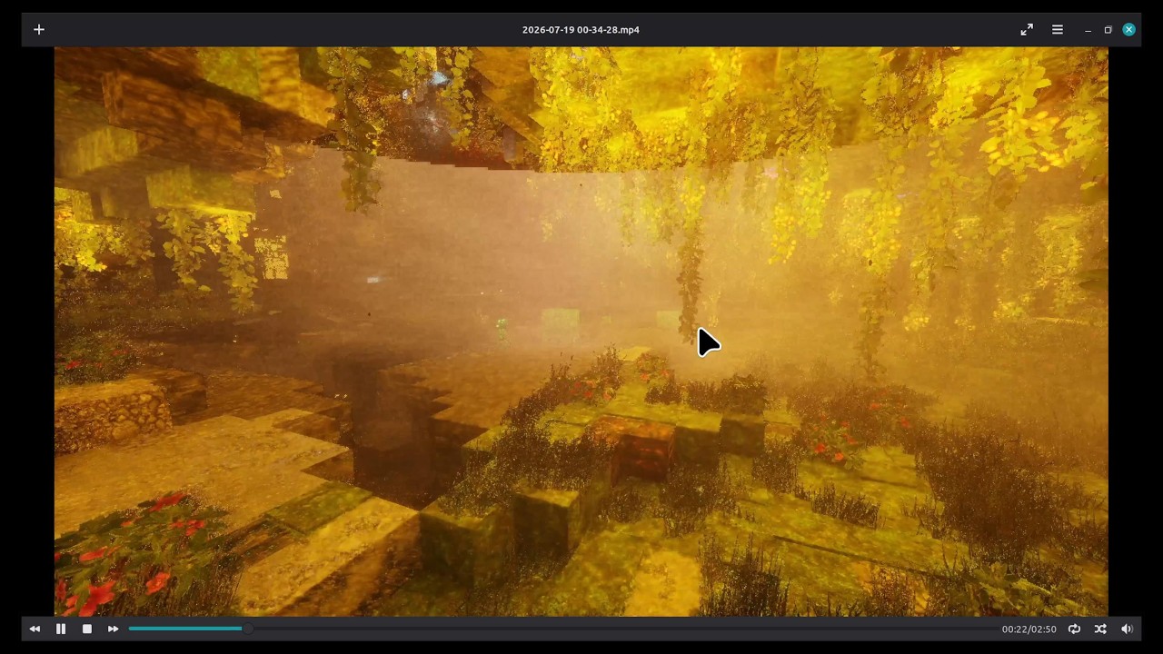1163x654 pixels.
Task: Stop the video playback
Action: coord(87,629)
